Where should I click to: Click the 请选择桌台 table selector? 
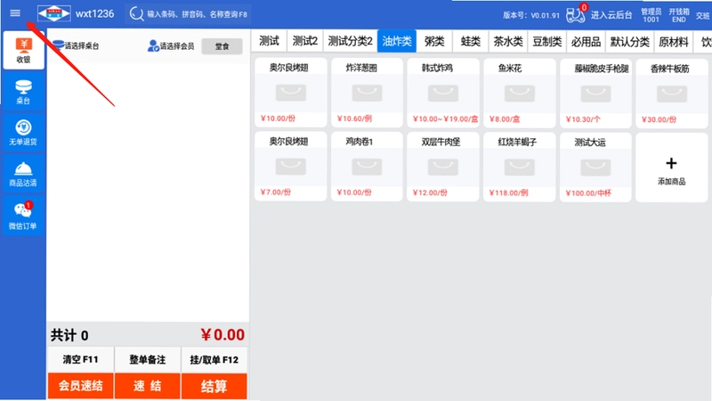(76, 45)
